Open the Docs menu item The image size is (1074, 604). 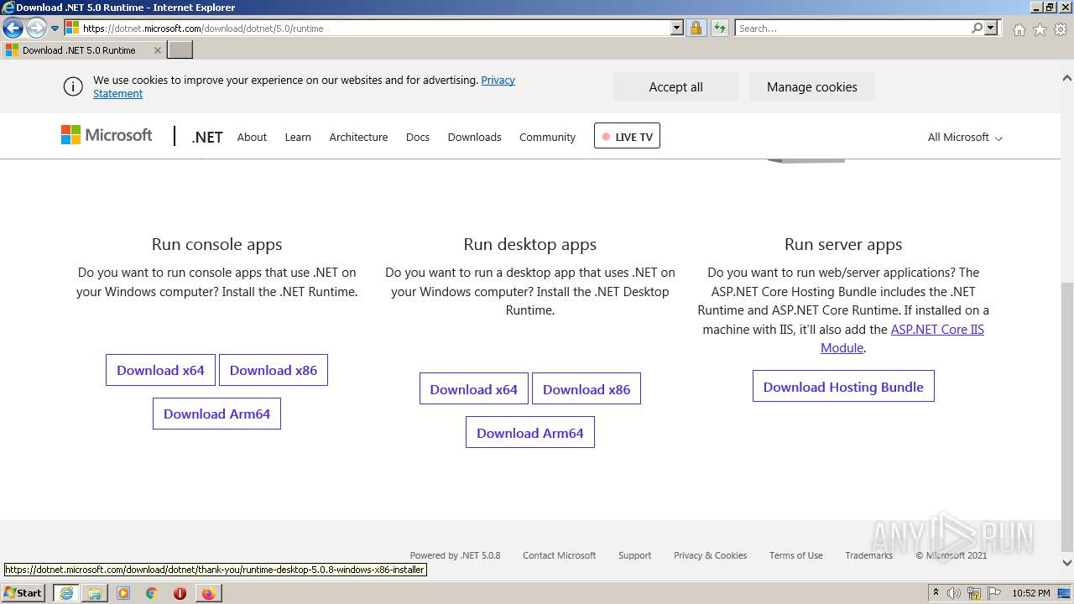(x=418, y=138)
